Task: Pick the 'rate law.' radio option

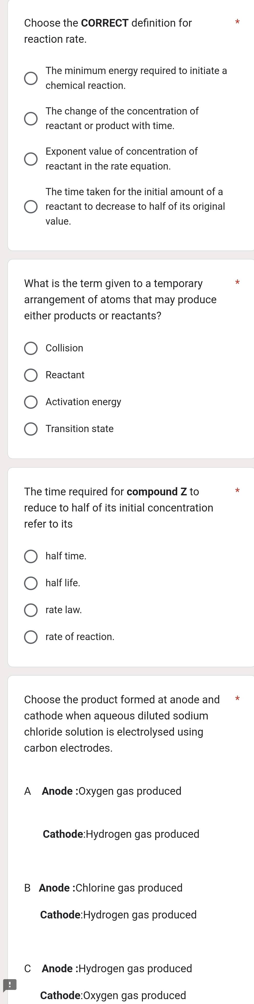Action: click(x=31, y=610)
